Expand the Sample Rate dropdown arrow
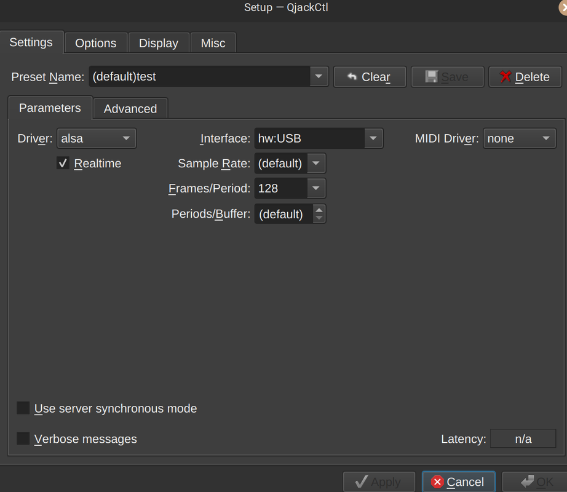This screenshot has width=567, height=492. pos(316,164)
